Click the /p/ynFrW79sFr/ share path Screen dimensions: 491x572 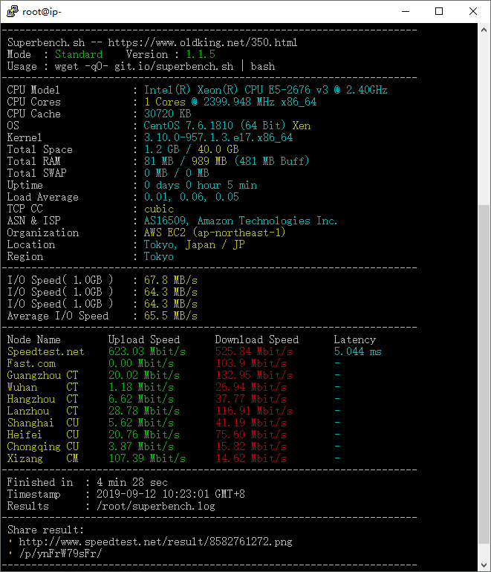tap(59, 553)
